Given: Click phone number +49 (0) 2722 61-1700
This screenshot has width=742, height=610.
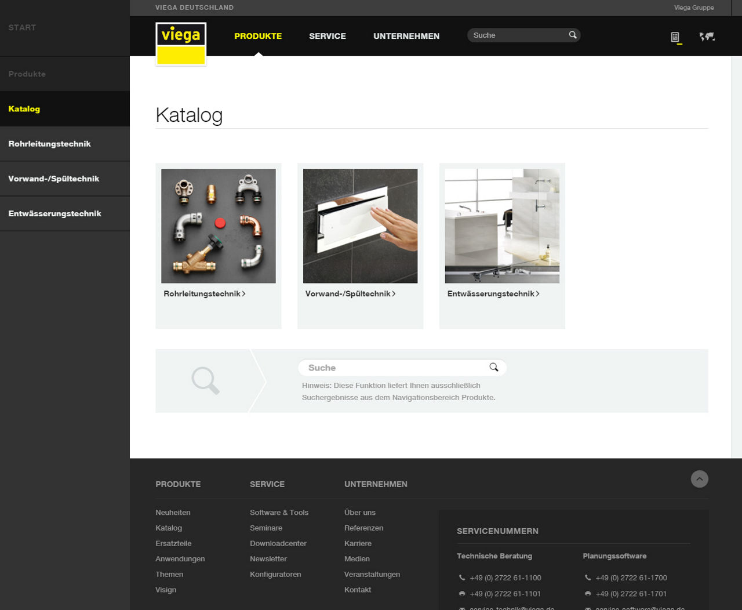Looking at the screenshot, I should coord(631,578).
